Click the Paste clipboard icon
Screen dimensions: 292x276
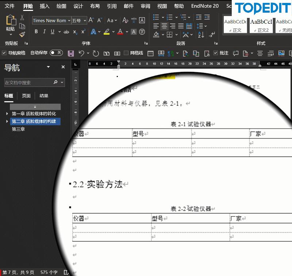pos(11,20)
